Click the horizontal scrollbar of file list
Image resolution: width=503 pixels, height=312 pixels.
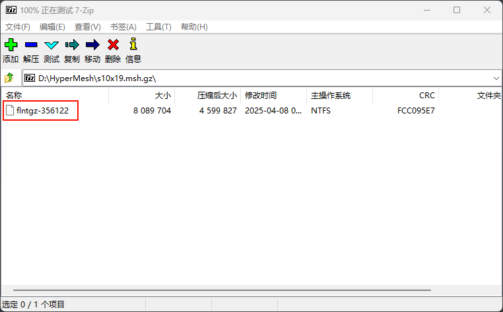click(222, 290)
